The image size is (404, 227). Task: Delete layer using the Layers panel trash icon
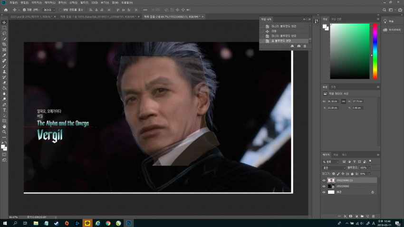pyautogui.click(x=374, y=216)
